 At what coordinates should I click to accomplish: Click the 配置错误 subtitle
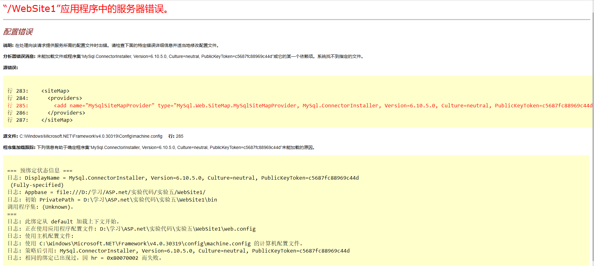point(18,32)
